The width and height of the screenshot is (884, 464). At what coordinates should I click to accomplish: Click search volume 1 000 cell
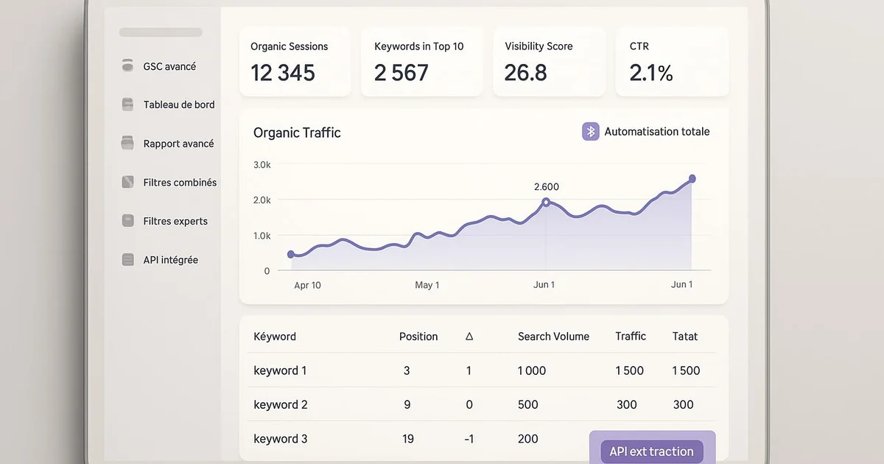click(532, 370)
